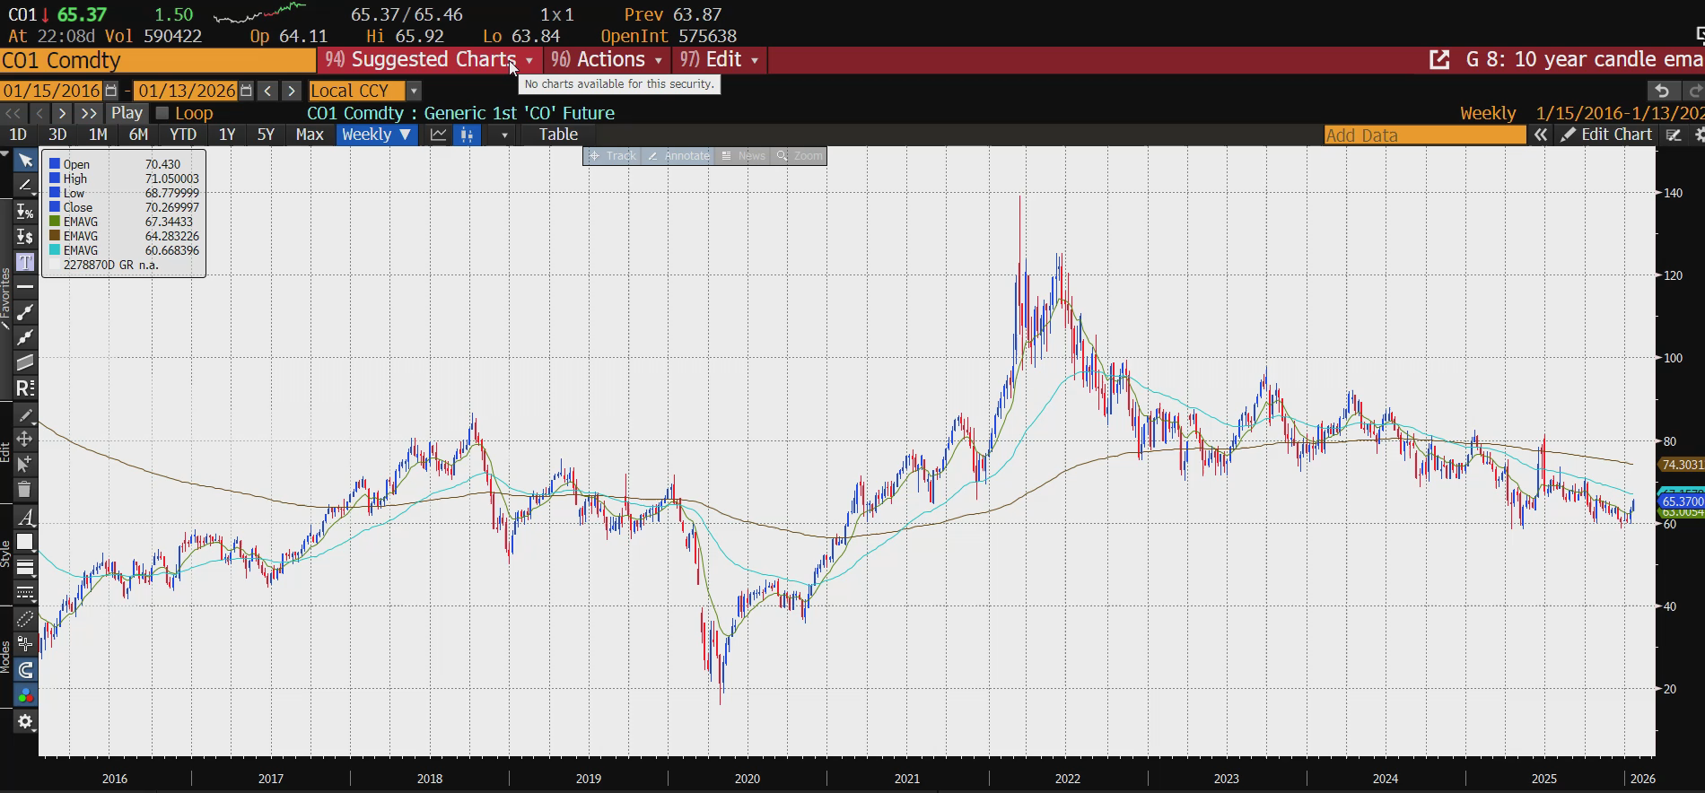Open start date calendar picker
This screenshot has width=1705, height=793.
click(111, 91)
